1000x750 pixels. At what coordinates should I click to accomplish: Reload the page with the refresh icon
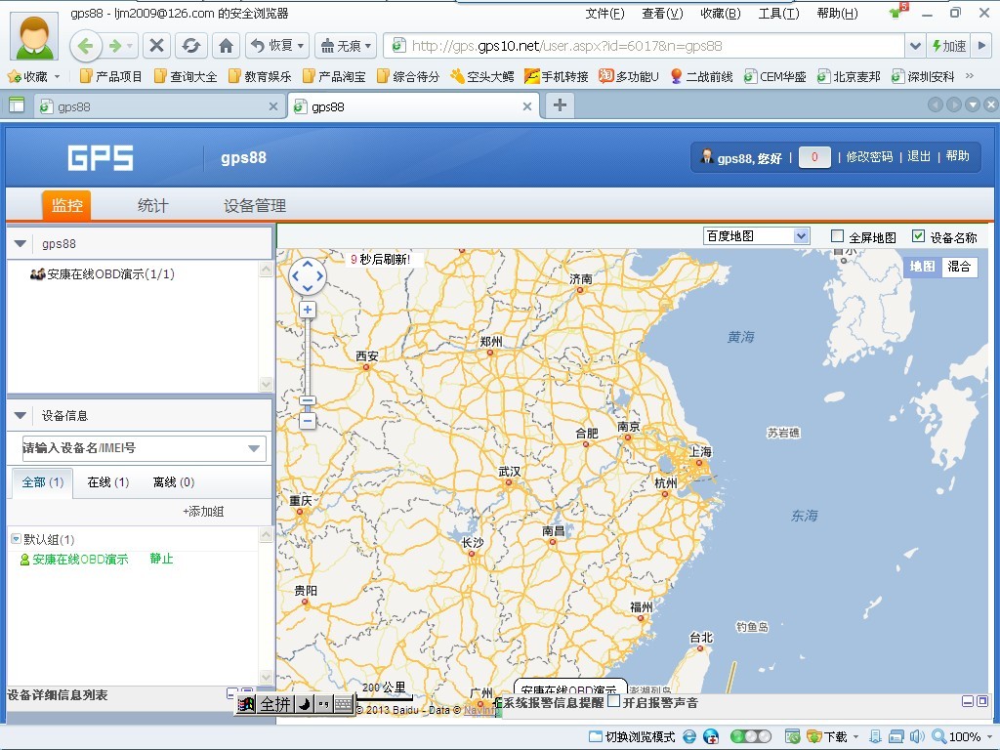(x=190, y=45)
